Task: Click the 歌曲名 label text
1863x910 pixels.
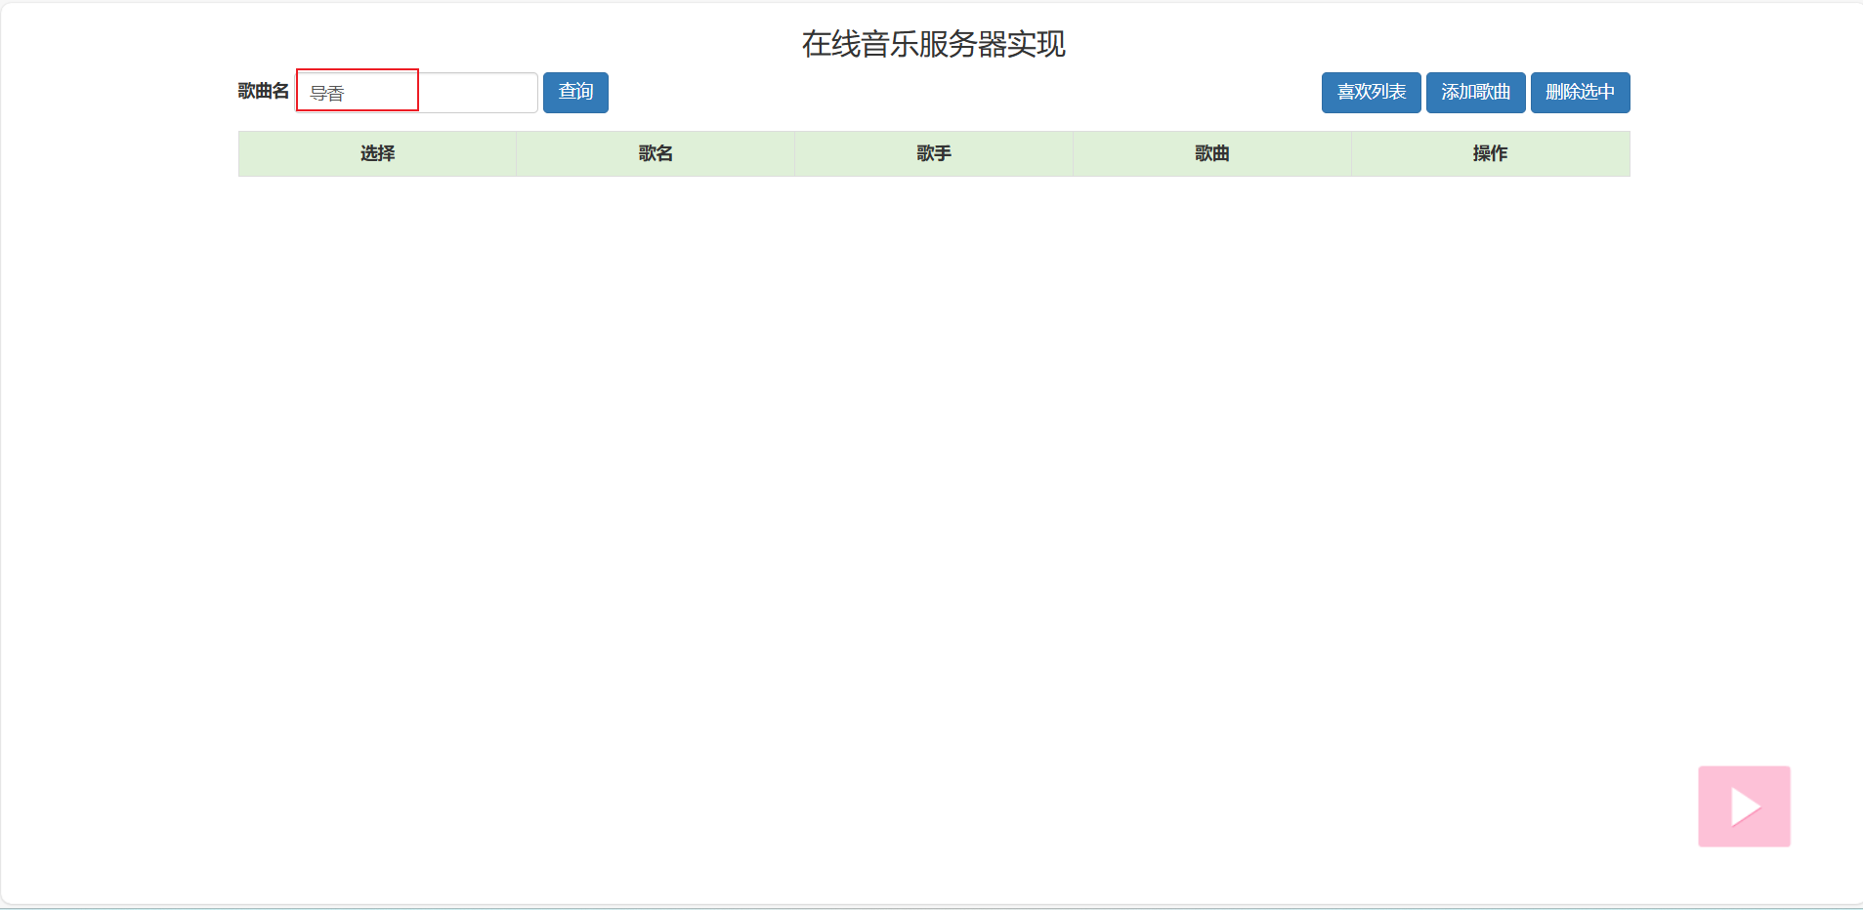Action: 264,91
